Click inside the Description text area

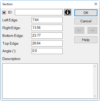48,81
